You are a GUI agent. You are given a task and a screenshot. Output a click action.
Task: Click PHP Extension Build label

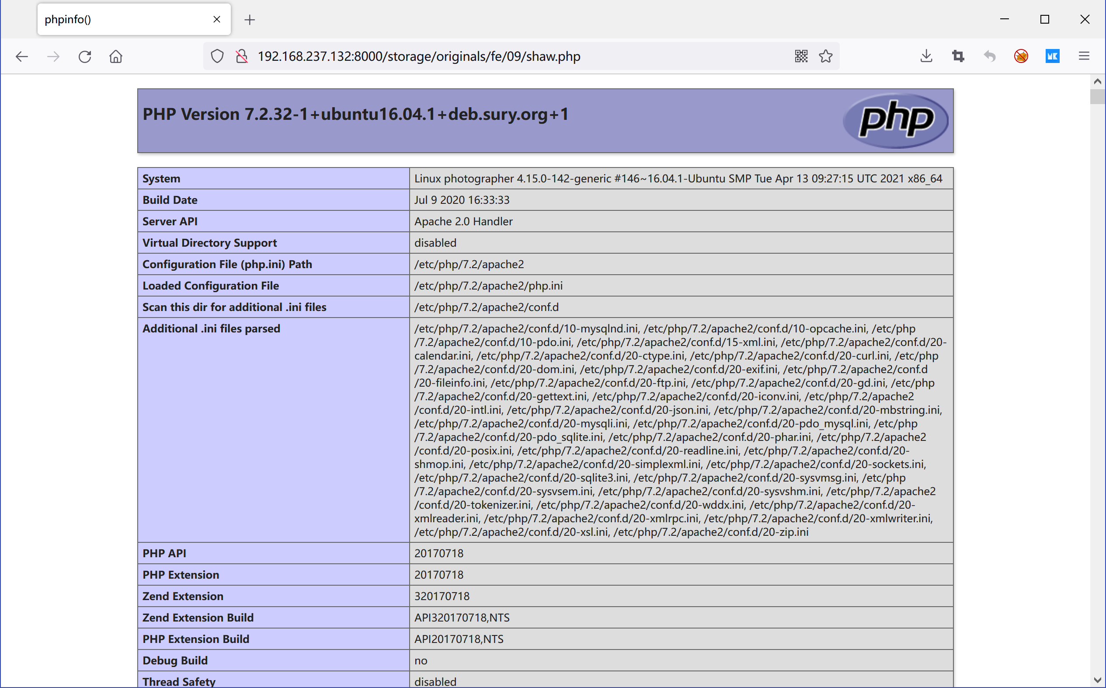(195, 639)
